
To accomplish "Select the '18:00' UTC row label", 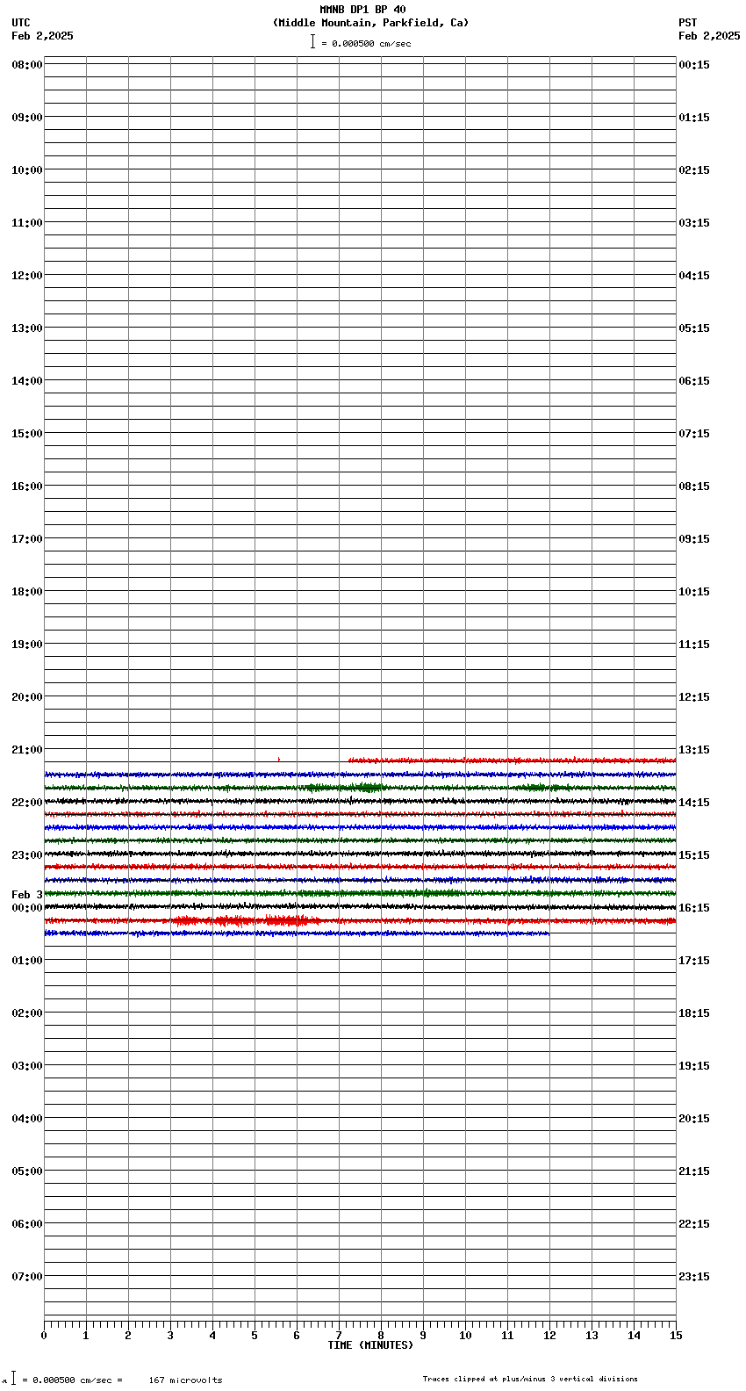I will [x=26, y=592].
